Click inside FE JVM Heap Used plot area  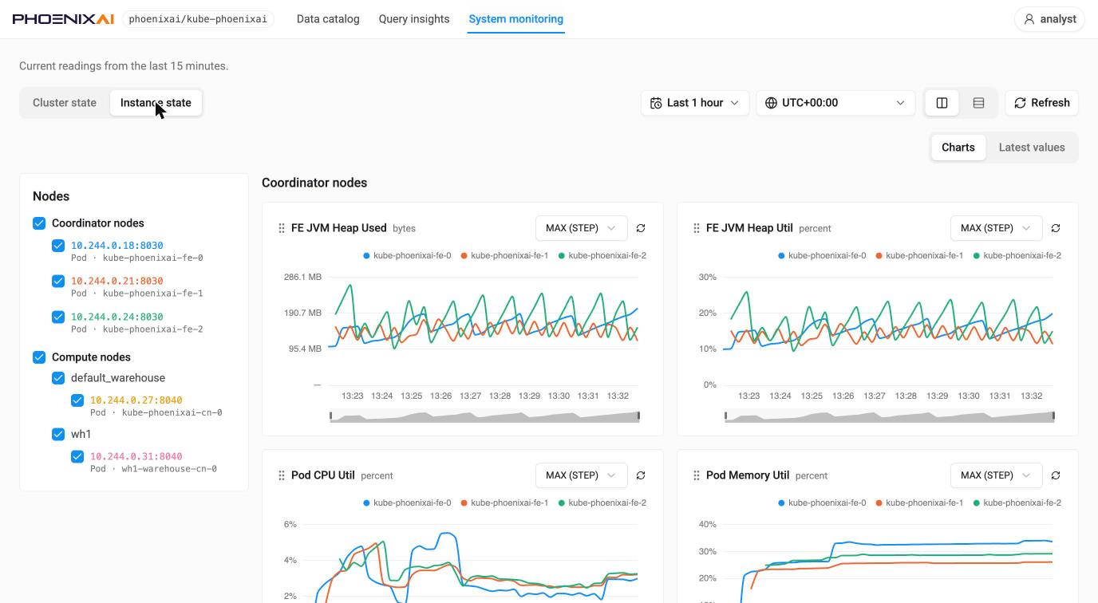tap(483, 331)
